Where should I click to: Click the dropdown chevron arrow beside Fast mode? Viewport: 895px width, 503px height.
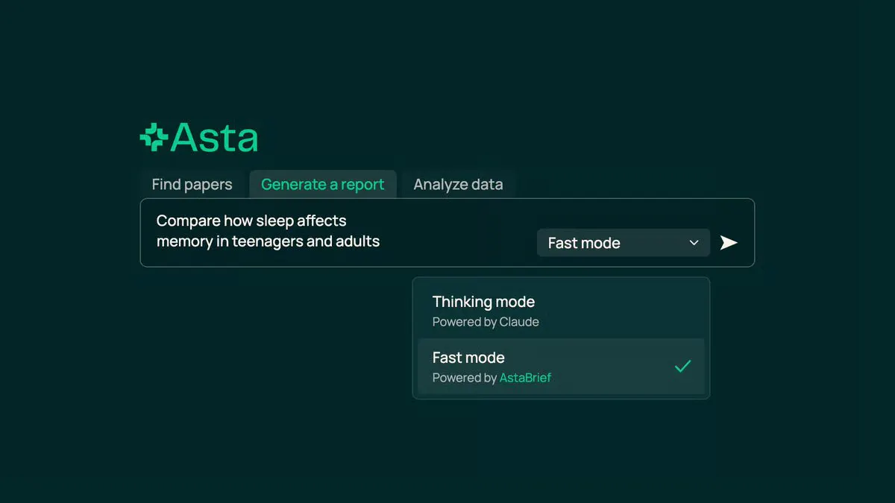click(694, 243)
